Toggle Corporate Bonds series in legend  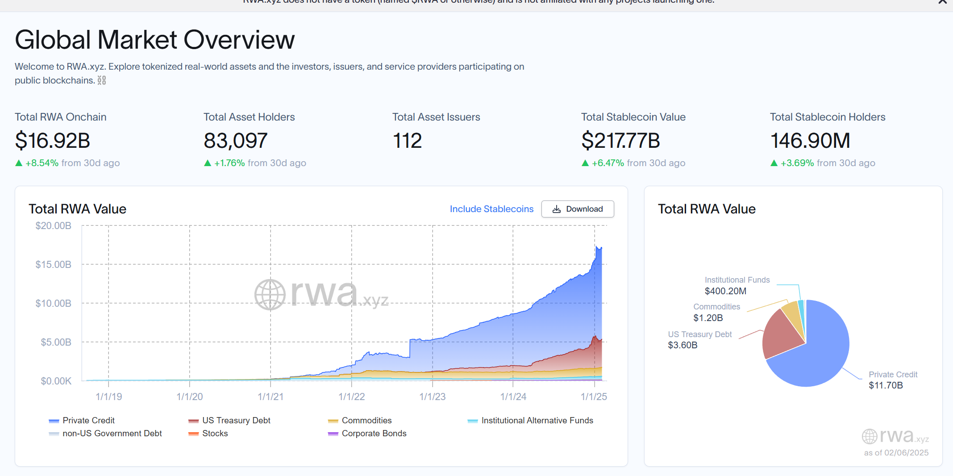367,434
